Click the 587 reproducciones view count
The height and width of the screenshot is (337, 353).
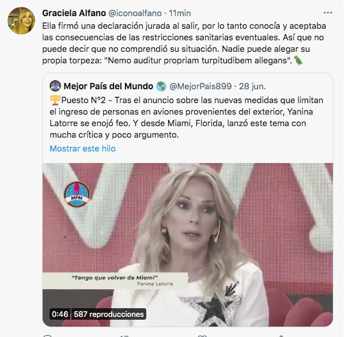108,315
